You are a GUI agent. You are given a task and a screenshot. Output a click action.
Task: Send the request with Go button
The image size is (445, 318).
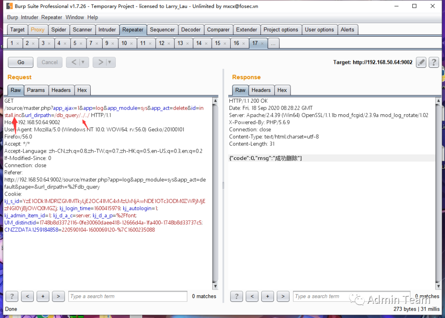point(21,62)
